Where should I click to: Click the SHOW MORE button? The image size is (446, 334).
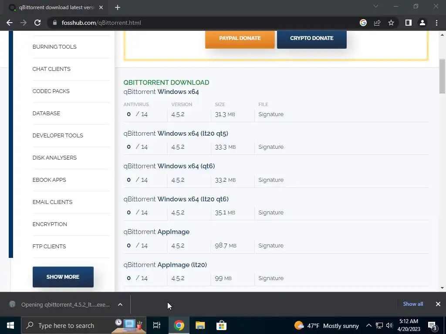[63, 277]
